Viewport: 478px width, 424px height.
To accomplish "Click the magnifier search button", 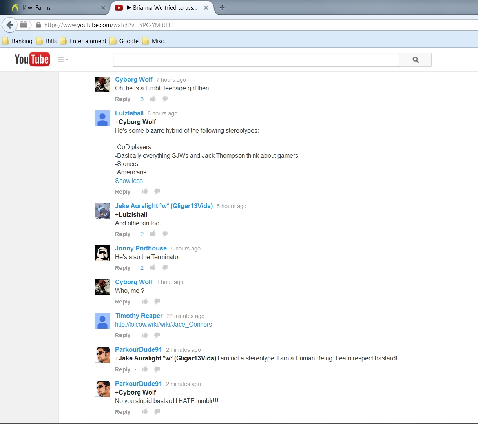I will click(416, 60).
